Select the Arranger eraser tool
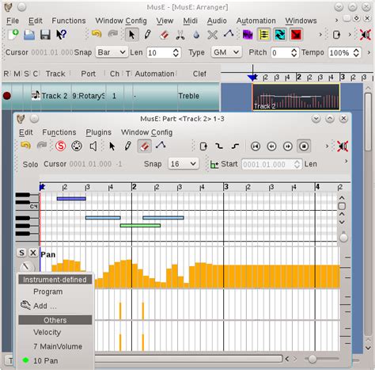This screenshot has width=375, height=370. 164,35
